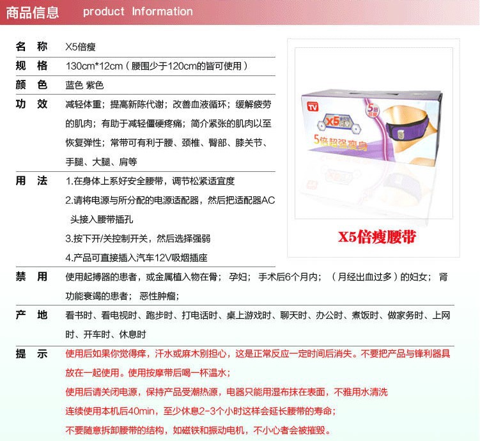The image size is (480, 441).
Task: Click the product box thumbnail image
Action: [x=374, y=133]
